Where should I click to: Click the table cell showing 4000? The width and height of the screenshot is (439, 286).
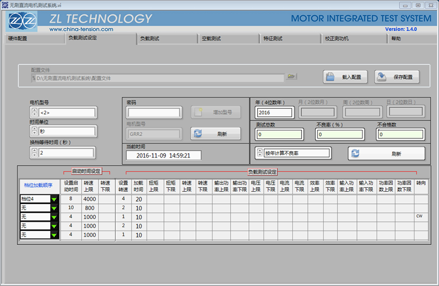[x=90, y=199]
